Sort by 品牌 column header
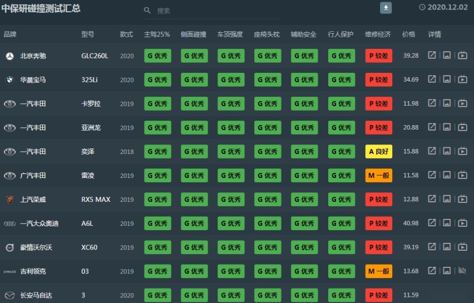Image resolution: width=474 pixels, height=303 pixels. pyautogui.click(x=10, y=34)
